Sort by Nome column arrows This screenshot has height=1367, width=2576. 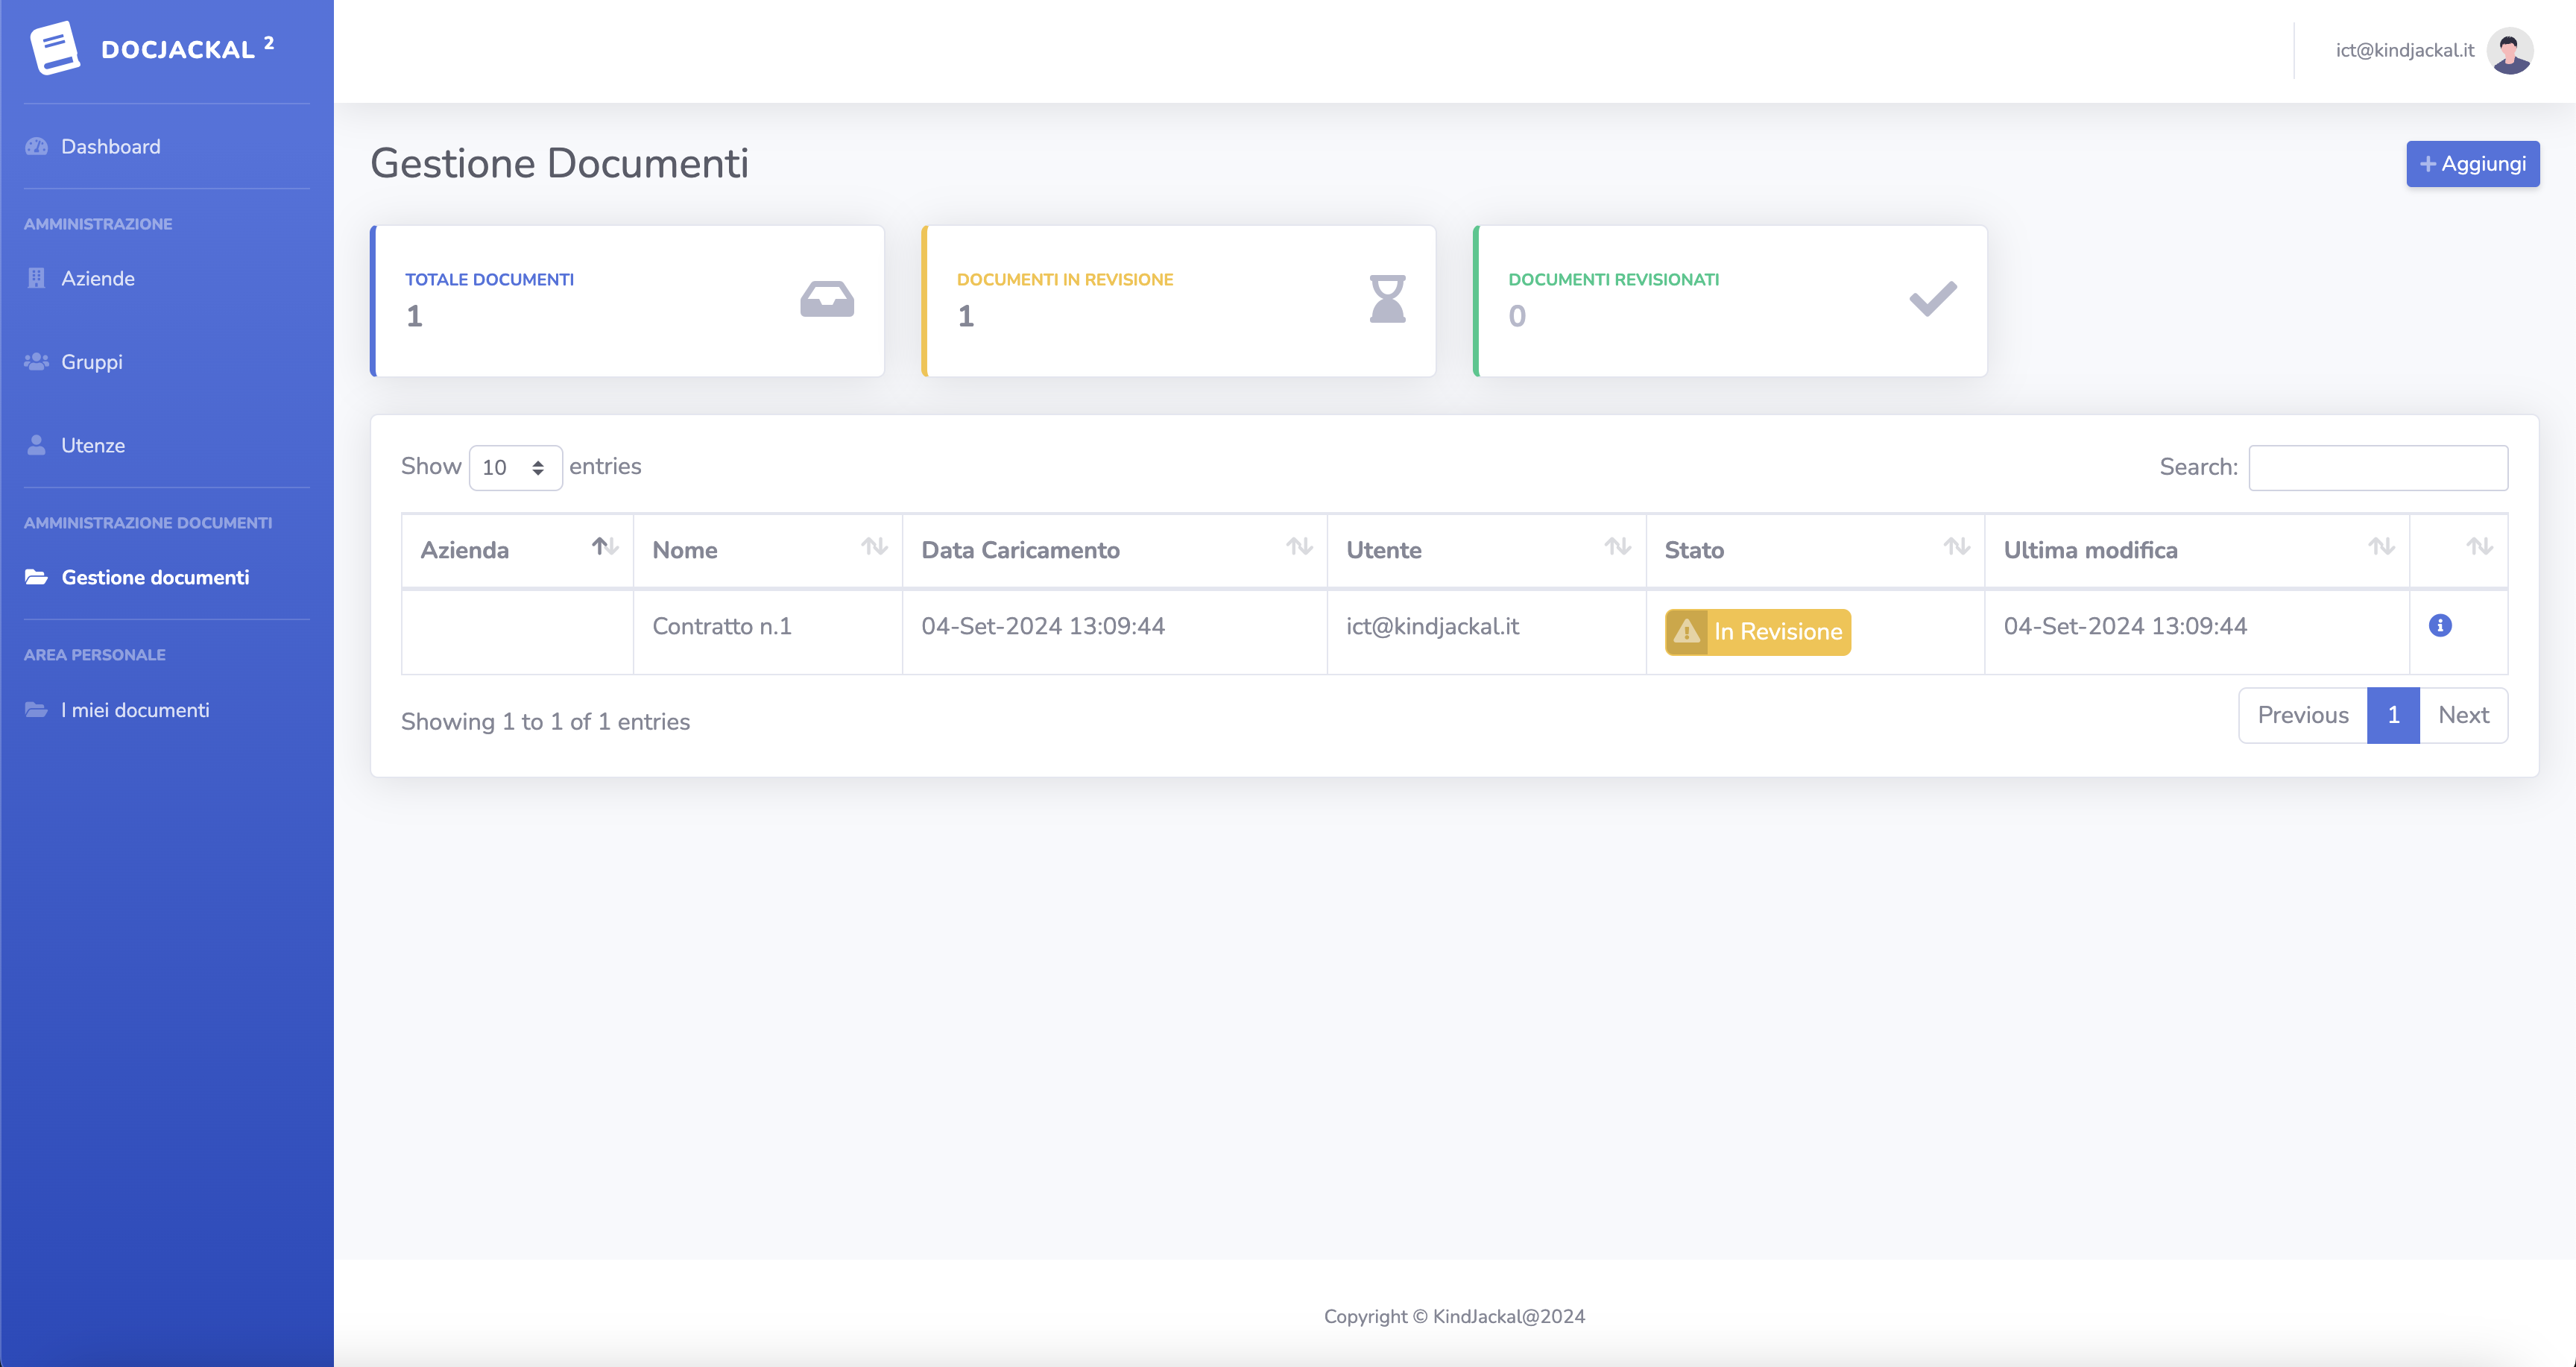click(x=875, y=546)
